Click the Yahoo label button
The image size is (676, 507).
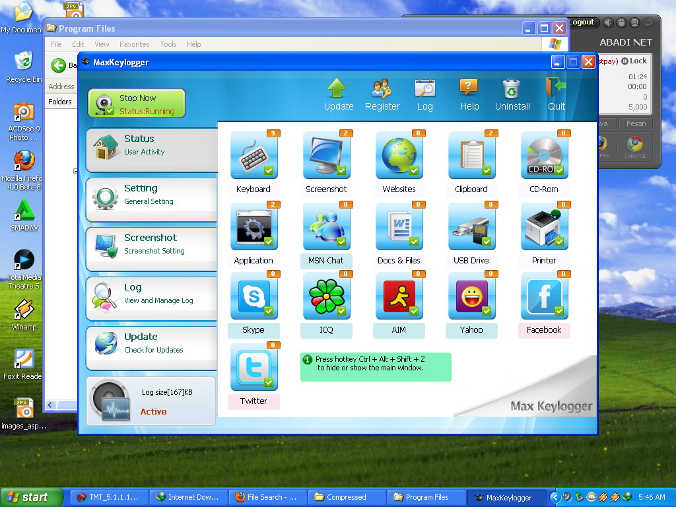[471, 330]
